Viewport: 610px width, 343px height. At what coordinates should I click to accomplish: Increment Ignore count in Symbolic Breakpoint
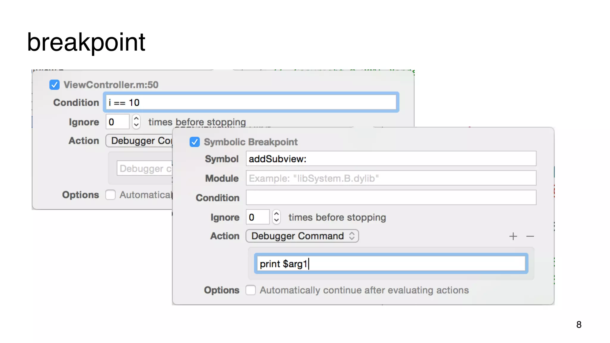pyautogui.click(x=276, y=214)
